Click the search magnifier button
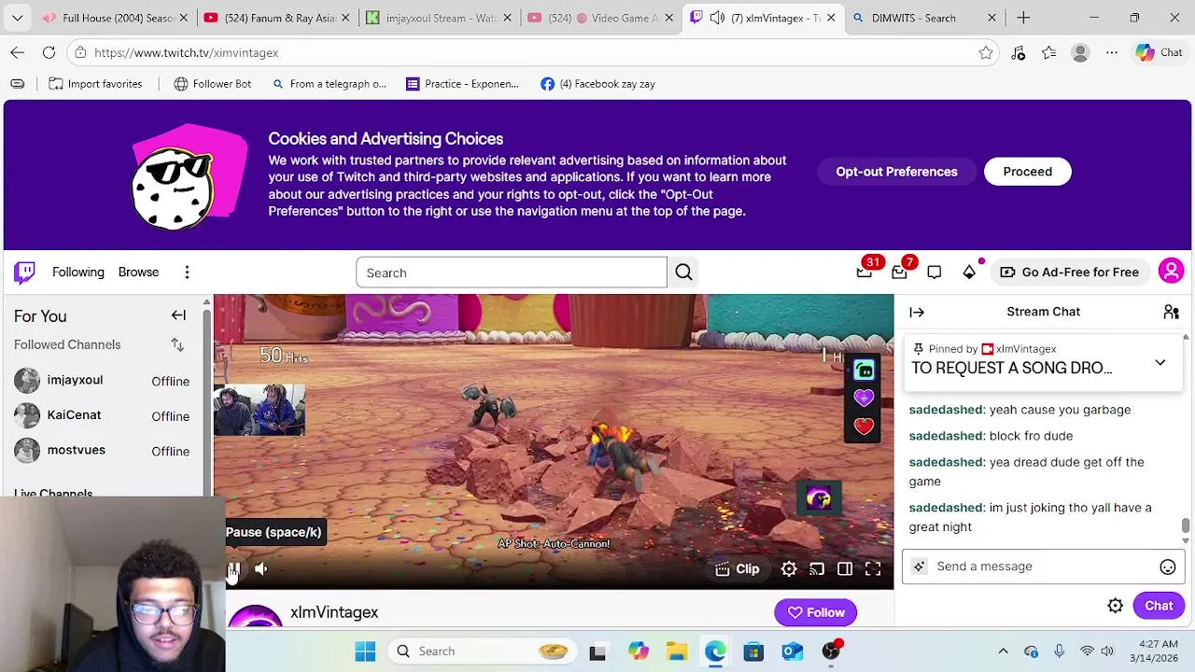 coord(683,273)
